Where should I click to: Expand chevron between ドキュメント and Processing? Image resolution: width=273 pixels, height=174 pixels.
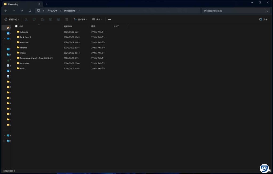click(x=61, y=11)
